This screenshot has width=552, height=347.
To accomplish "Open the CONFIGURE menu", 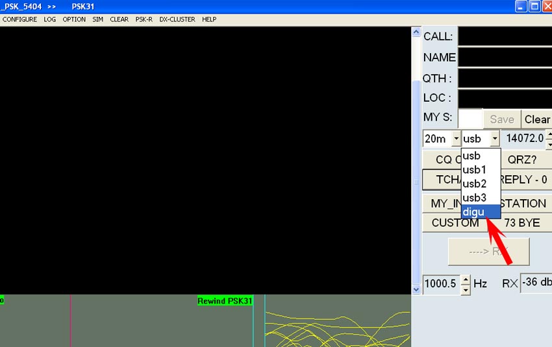I will pos(19,19).
